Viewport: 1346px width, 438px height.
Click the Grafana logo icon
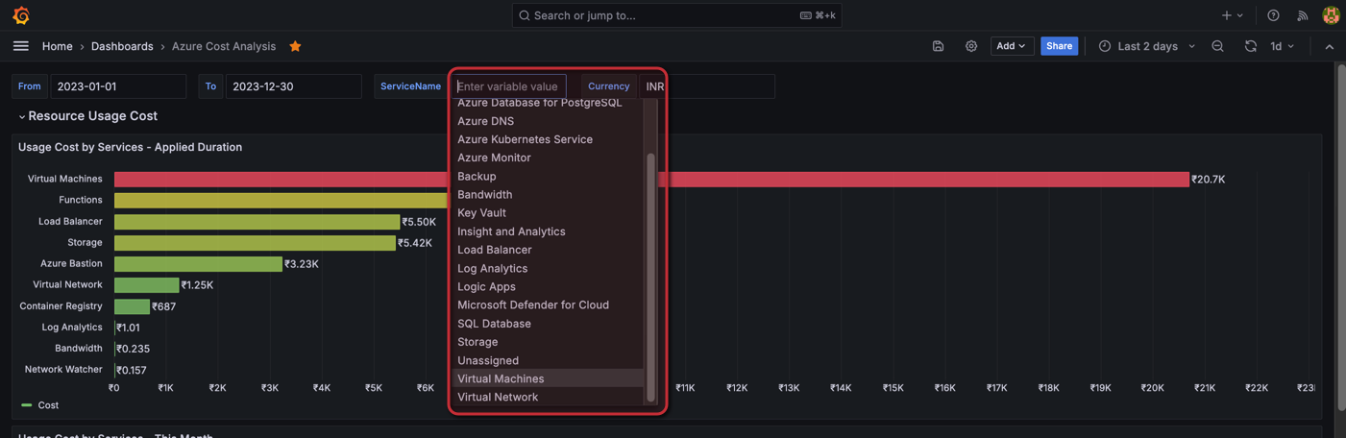tap(21, 15)
